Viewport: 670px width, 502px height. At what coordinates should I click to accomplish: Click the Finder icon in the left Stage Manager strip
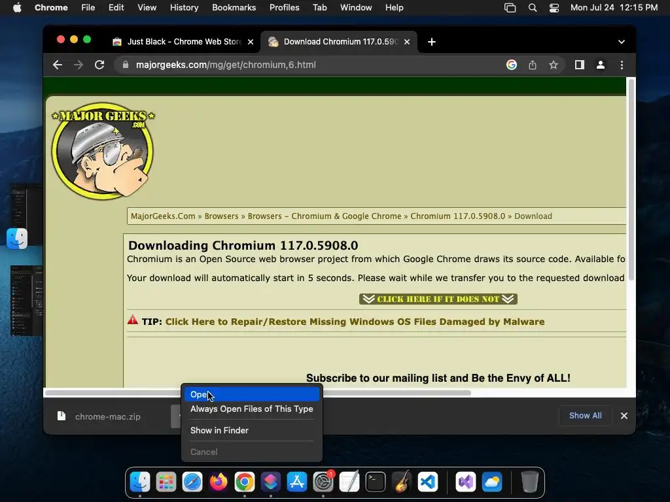pyautogui.click(x=17, y=239)
